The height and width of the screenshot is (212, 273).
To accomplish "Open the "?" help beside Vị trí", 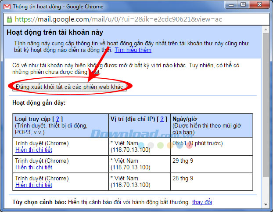I will click(x=162, y=119).
